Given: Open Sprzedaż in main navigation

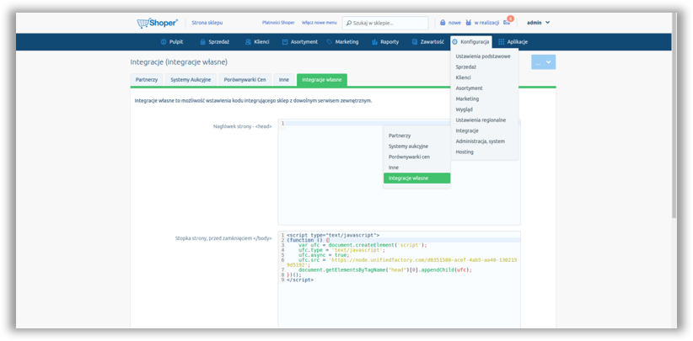Looking at the screenshot, I should point(215,42).
